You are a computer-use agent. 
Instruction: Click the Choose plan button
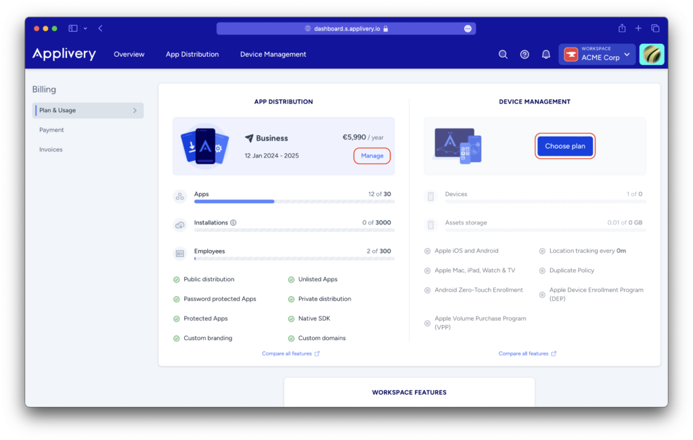(565, 146)
